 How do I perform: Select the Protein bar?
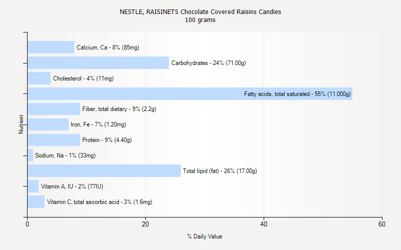click(54, 140)
